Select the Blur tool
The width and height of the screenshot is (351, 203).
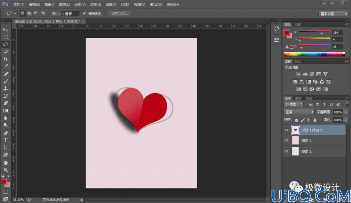tap(6, 118)
